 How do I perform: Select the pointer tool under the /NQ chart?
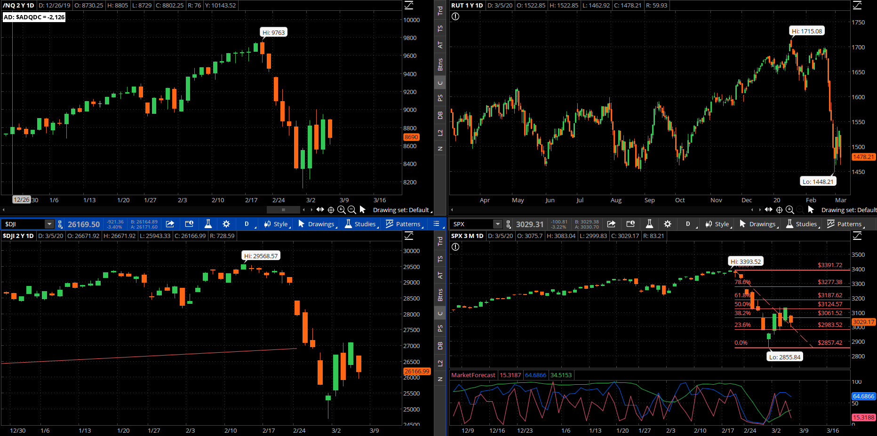362,210
